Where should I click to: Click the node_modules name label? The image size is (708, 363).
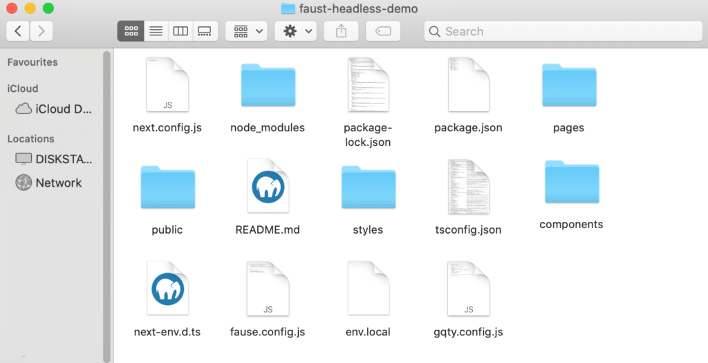(x=268, y=128)
